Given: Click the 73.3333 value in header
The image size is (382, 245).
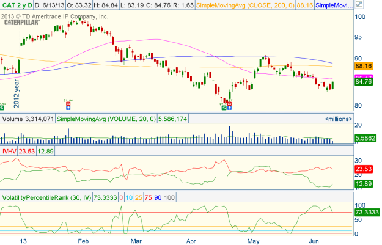Looking at the screenshot, I should click(x=105, y=197).
